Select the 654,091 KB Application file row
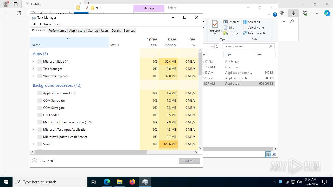333x187 pixels. coord(239,84)
